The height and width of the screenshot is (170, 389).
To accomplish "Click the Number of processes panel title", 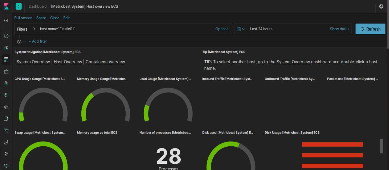I will coord(165,133).
